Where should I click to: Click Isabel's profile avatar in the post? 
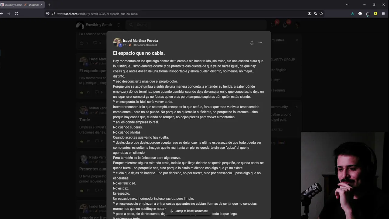click(117, 42)
